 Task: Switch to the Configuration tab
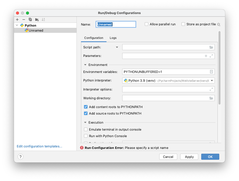pos(94,38)
